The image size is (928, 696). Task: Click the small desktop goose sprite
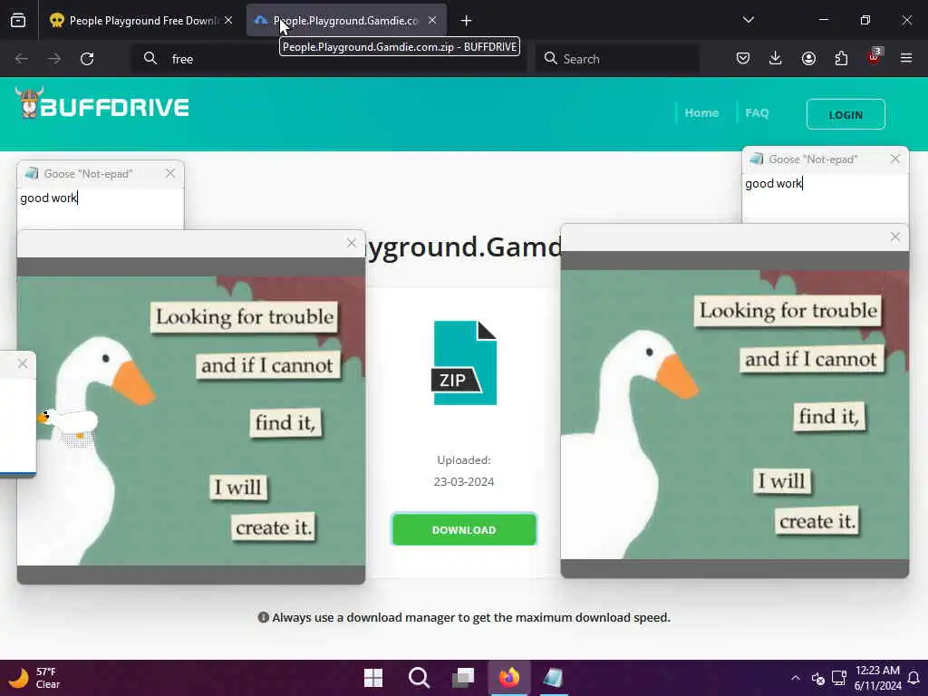point(67,424)
